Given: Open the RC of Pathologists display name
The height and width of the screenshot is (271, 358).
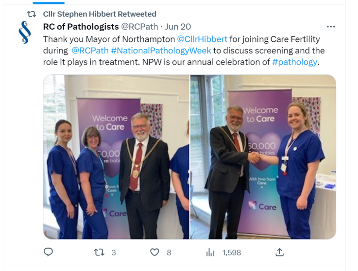Looking at the screenshot, I should (81, 27).
